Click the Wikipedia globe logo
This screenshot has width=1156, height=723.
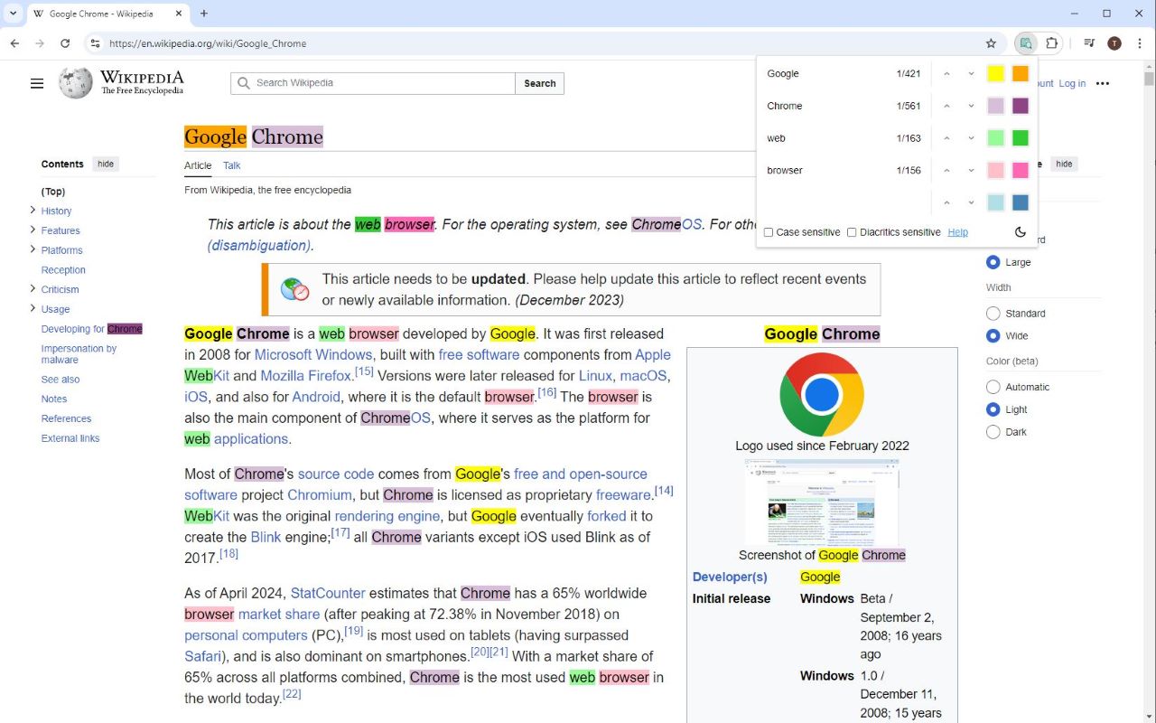point(76,83)
